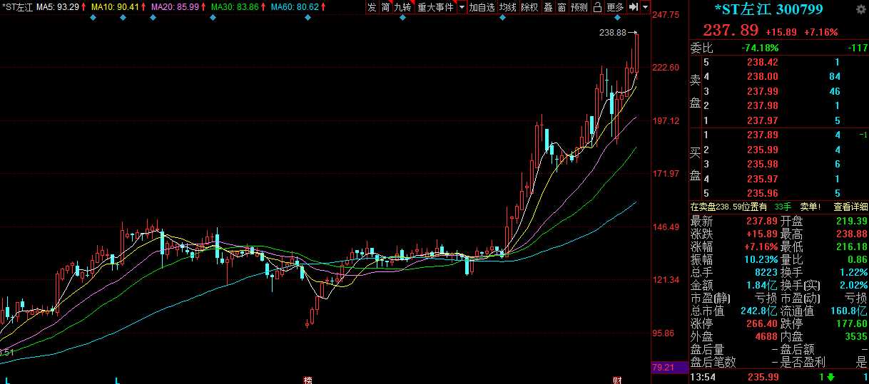
Task: Click the settings gear next to stock name
Action: point(860,9)
